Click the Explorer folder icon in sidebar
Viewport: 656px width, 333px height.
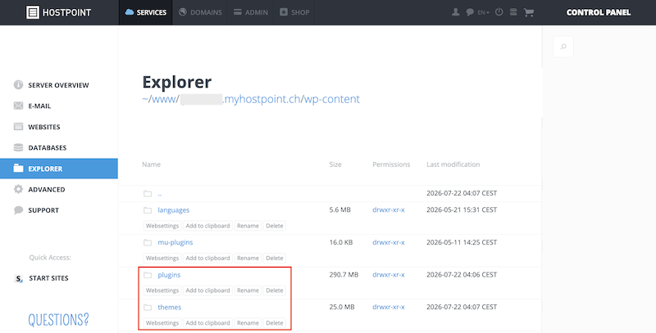click(18, 169)
